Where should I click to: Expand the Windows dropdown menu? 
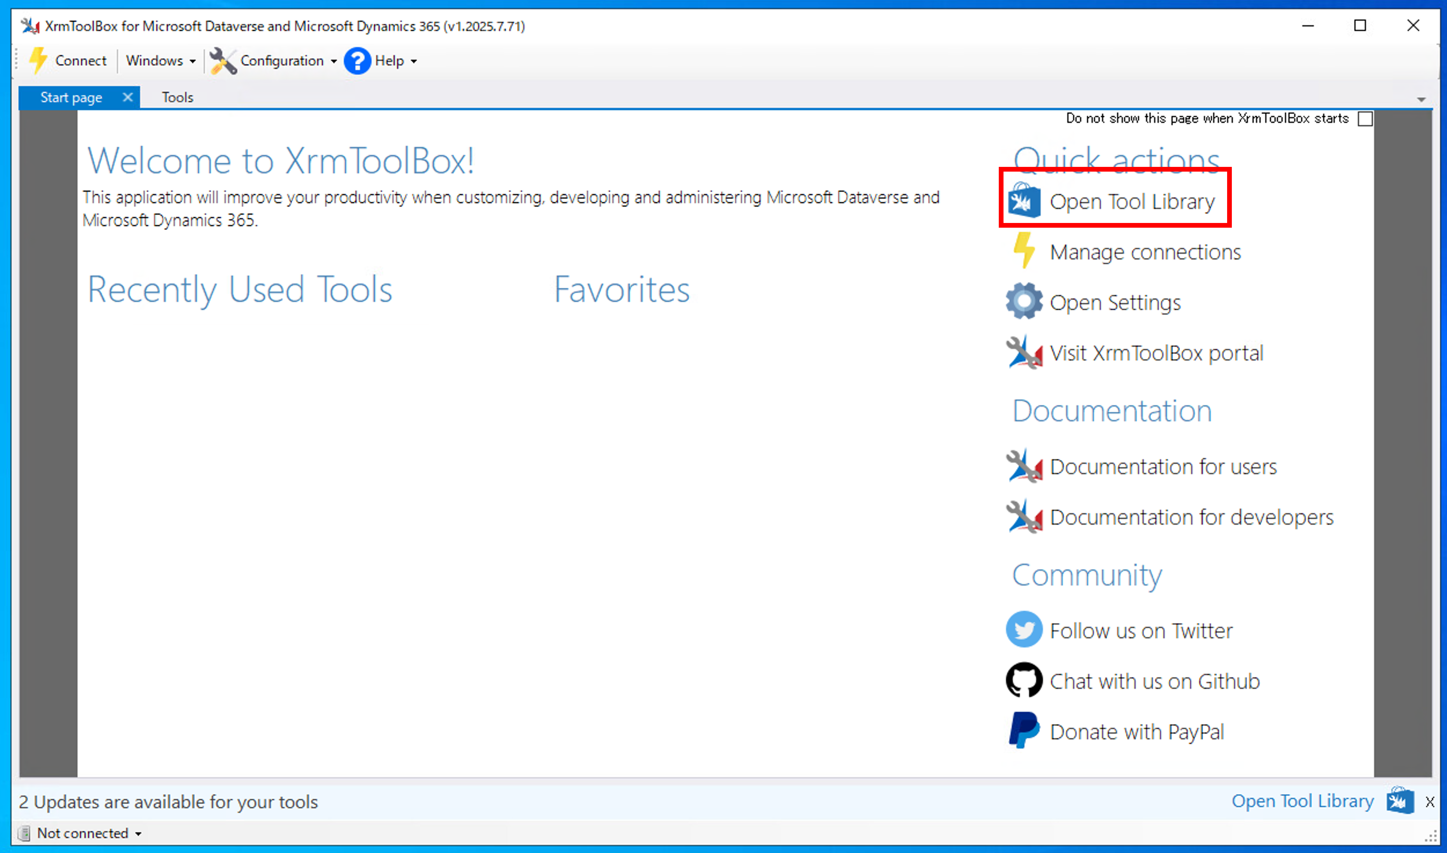161,60
